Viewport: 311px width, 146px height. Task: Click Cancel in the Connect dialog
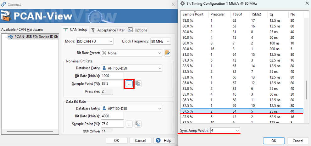tap(140, 141)
